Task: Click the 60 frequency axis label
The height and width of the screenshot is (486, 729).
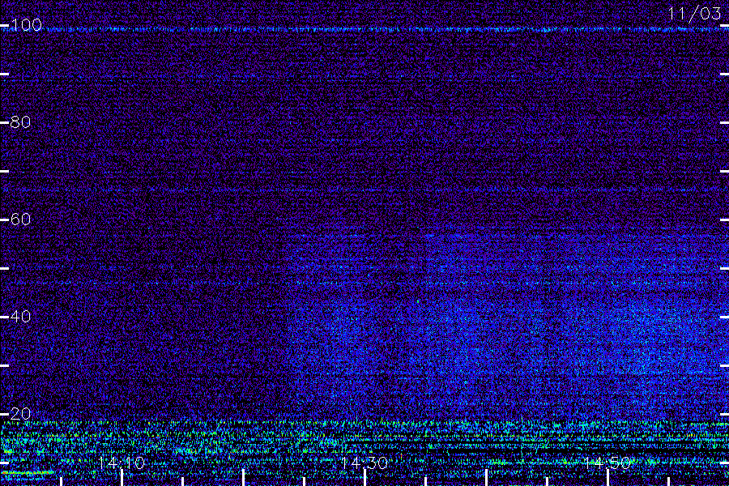Action: tap(20, 220)
